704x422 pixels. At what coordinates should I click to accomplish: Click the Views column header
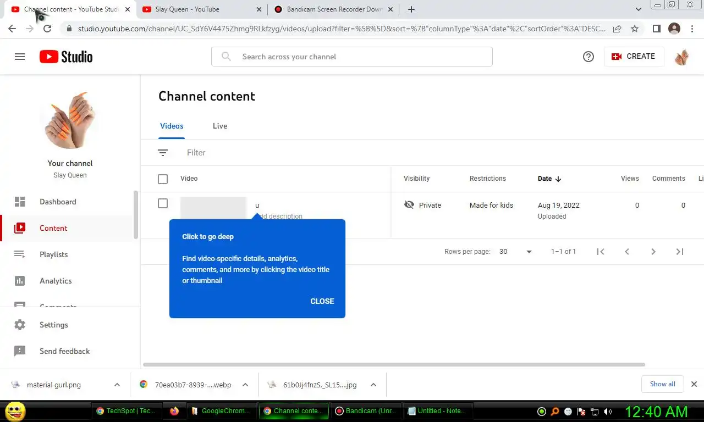(630, 179)
